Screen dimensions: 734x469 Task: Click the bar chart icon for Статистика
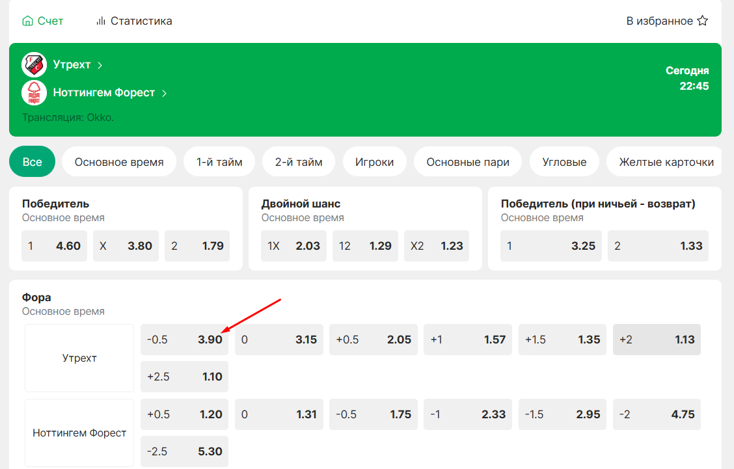pyautogui.click(x=101, y=21)
